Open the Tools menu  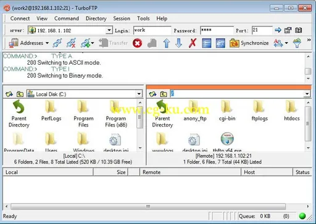pyautogui.click(x=143, y=19)
